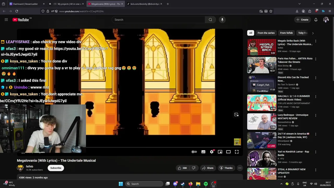Open YouTube notifications bell

pos(316,20)
